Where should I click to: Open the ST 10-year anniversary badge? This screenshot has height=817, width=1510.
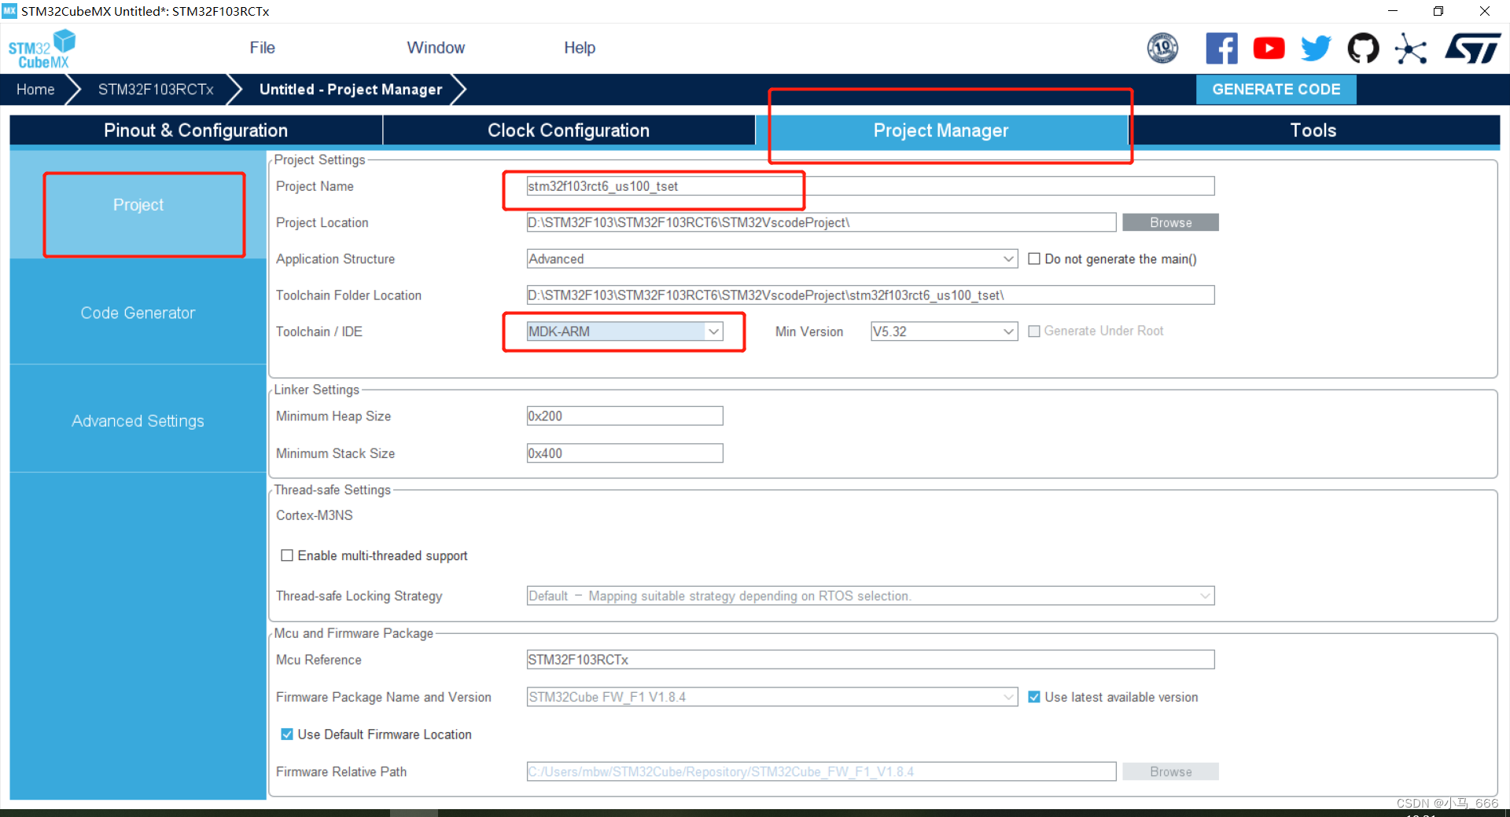pyautogui.click(x=1162, y=48)
